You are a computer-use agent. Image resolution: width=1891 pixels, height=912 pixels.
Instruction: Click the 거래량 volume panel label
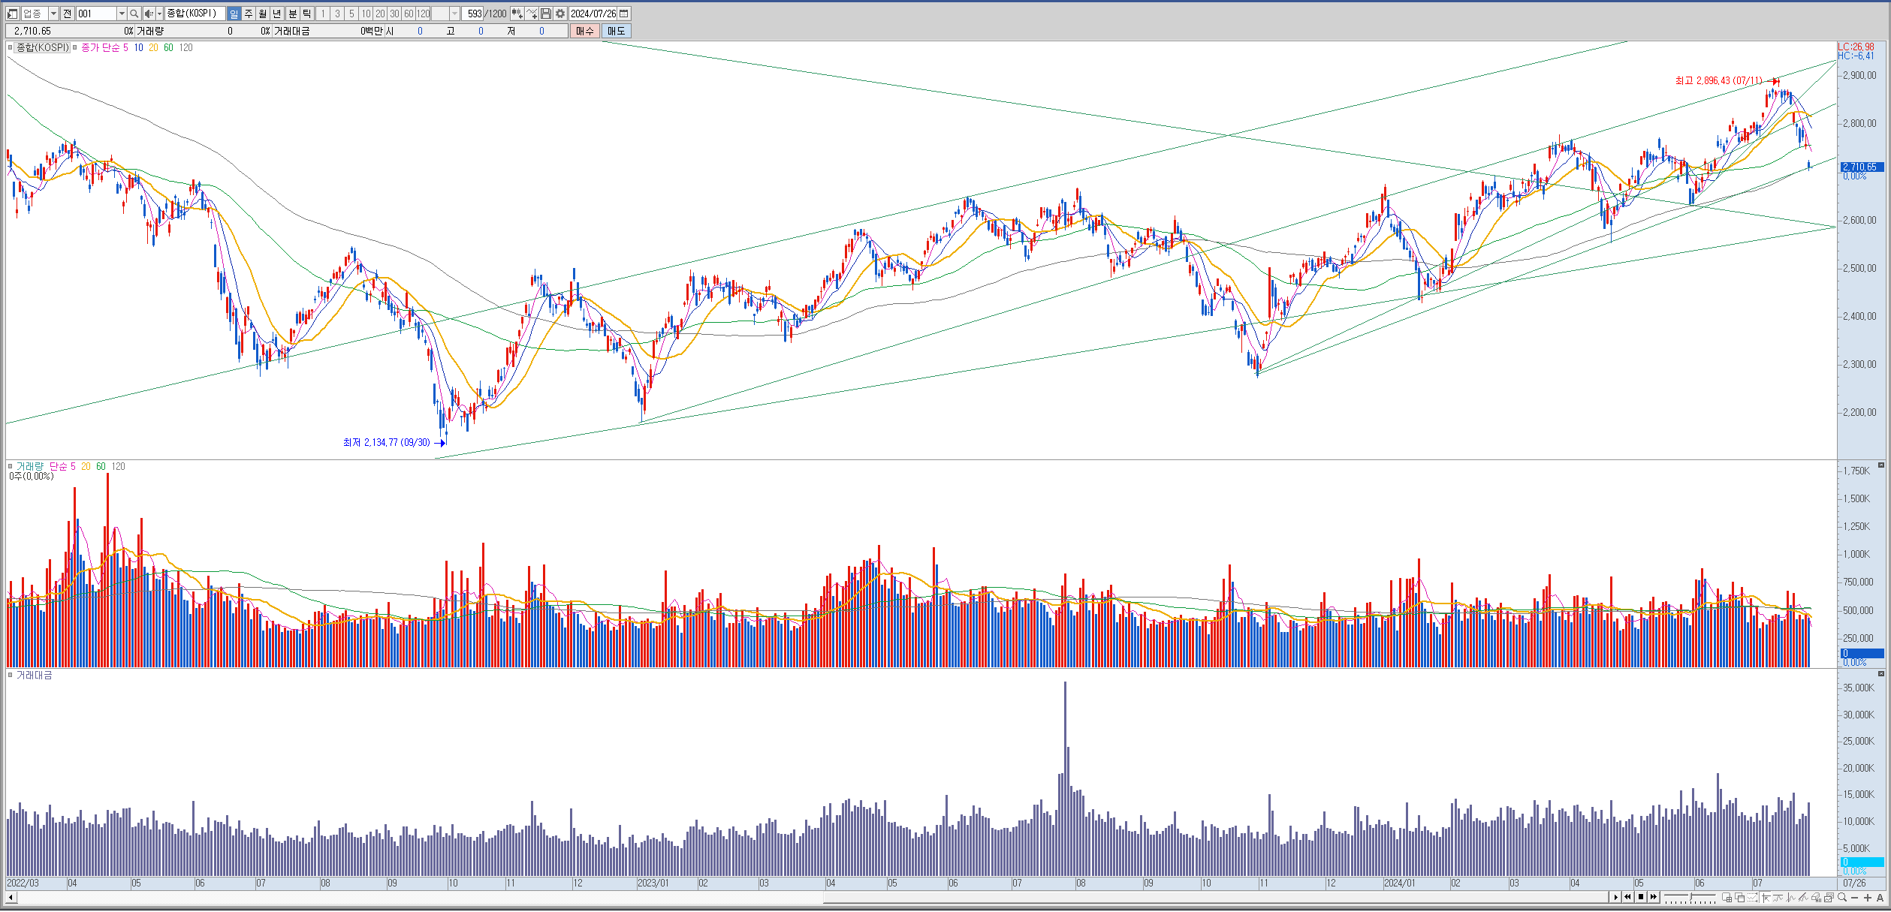click(x=29, y=466)
